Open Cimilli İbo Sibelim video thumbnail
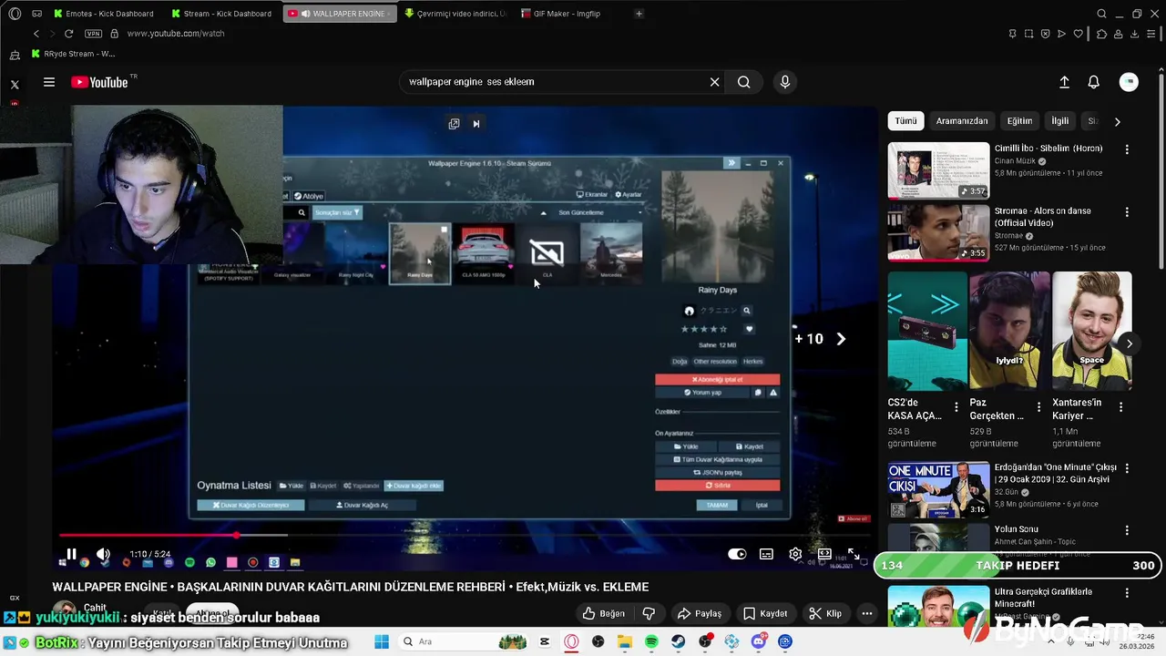 pos(938,170)
